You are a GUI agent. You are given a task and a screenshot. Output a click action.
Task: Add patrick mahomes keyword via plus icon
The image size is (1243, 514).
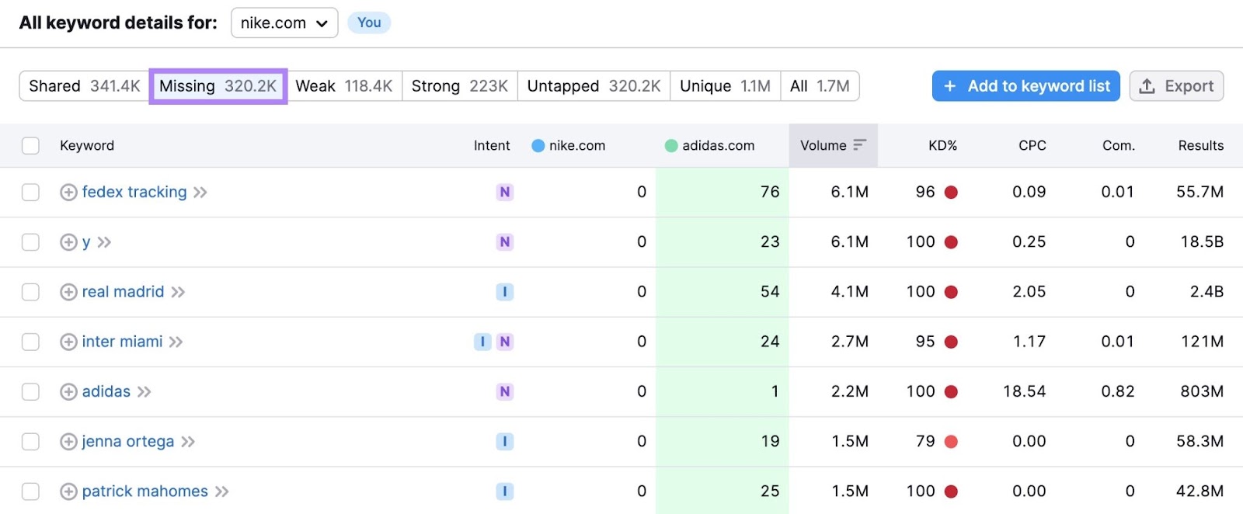pyautogui.click(x=68, y=491)
